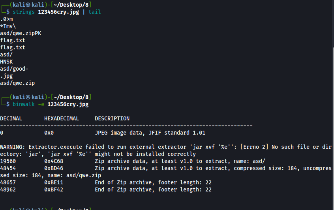Click the strings command in first prompt

point(23,12)
